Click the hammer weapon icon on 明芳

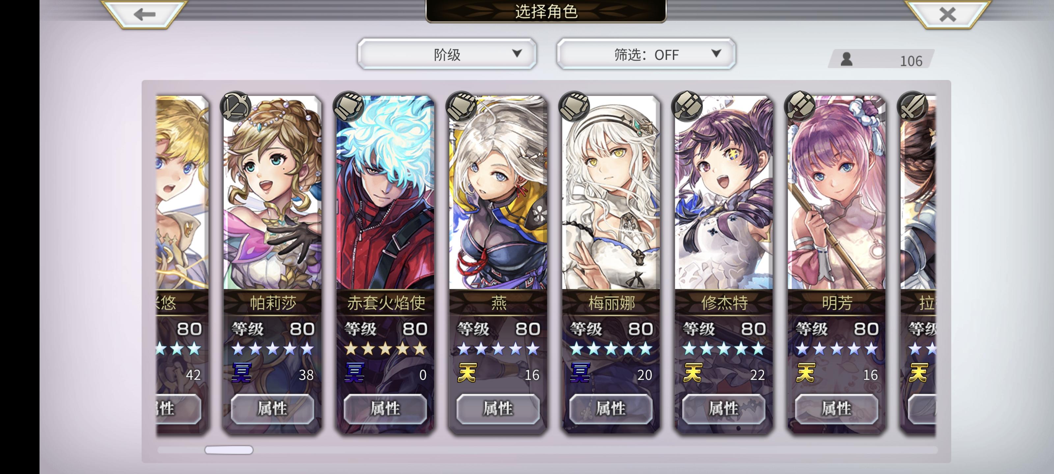[799, 106]
